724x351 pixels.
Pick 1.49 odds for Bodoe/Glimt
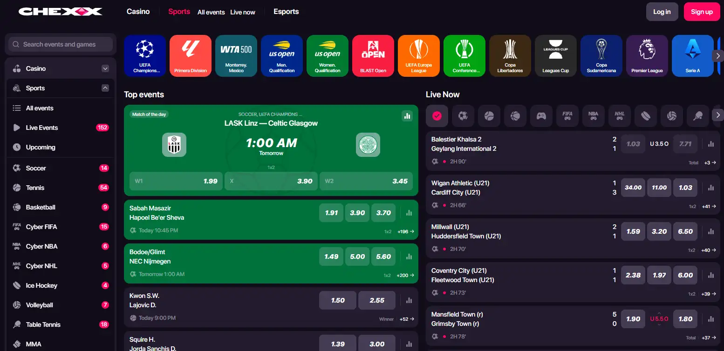point(331,256)
